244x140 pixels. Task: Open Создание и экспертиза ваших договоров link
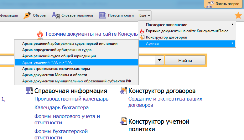165,102
